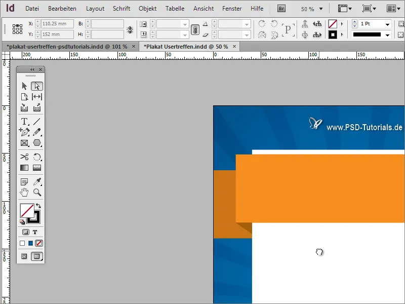This screenshot has height=304, width=405.
Task: Select the Content Collector tool
Action: pyautogui.click(x=24, y=107)
